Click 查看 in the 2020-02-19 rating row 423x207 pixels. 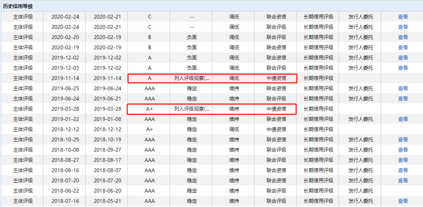point(403,47)
